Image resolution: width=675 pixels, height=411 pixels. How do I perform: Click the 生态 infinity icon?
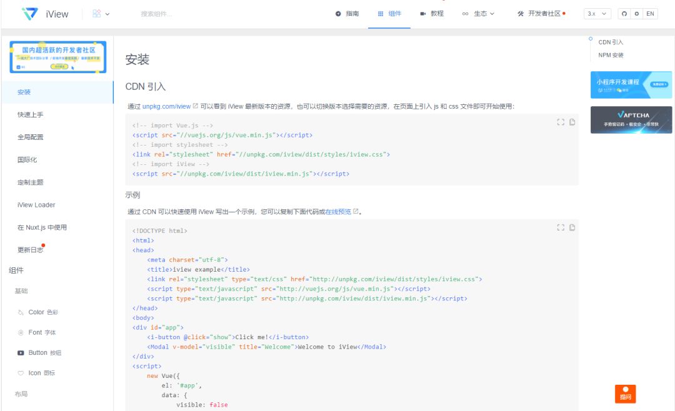(x=466, y=14)
